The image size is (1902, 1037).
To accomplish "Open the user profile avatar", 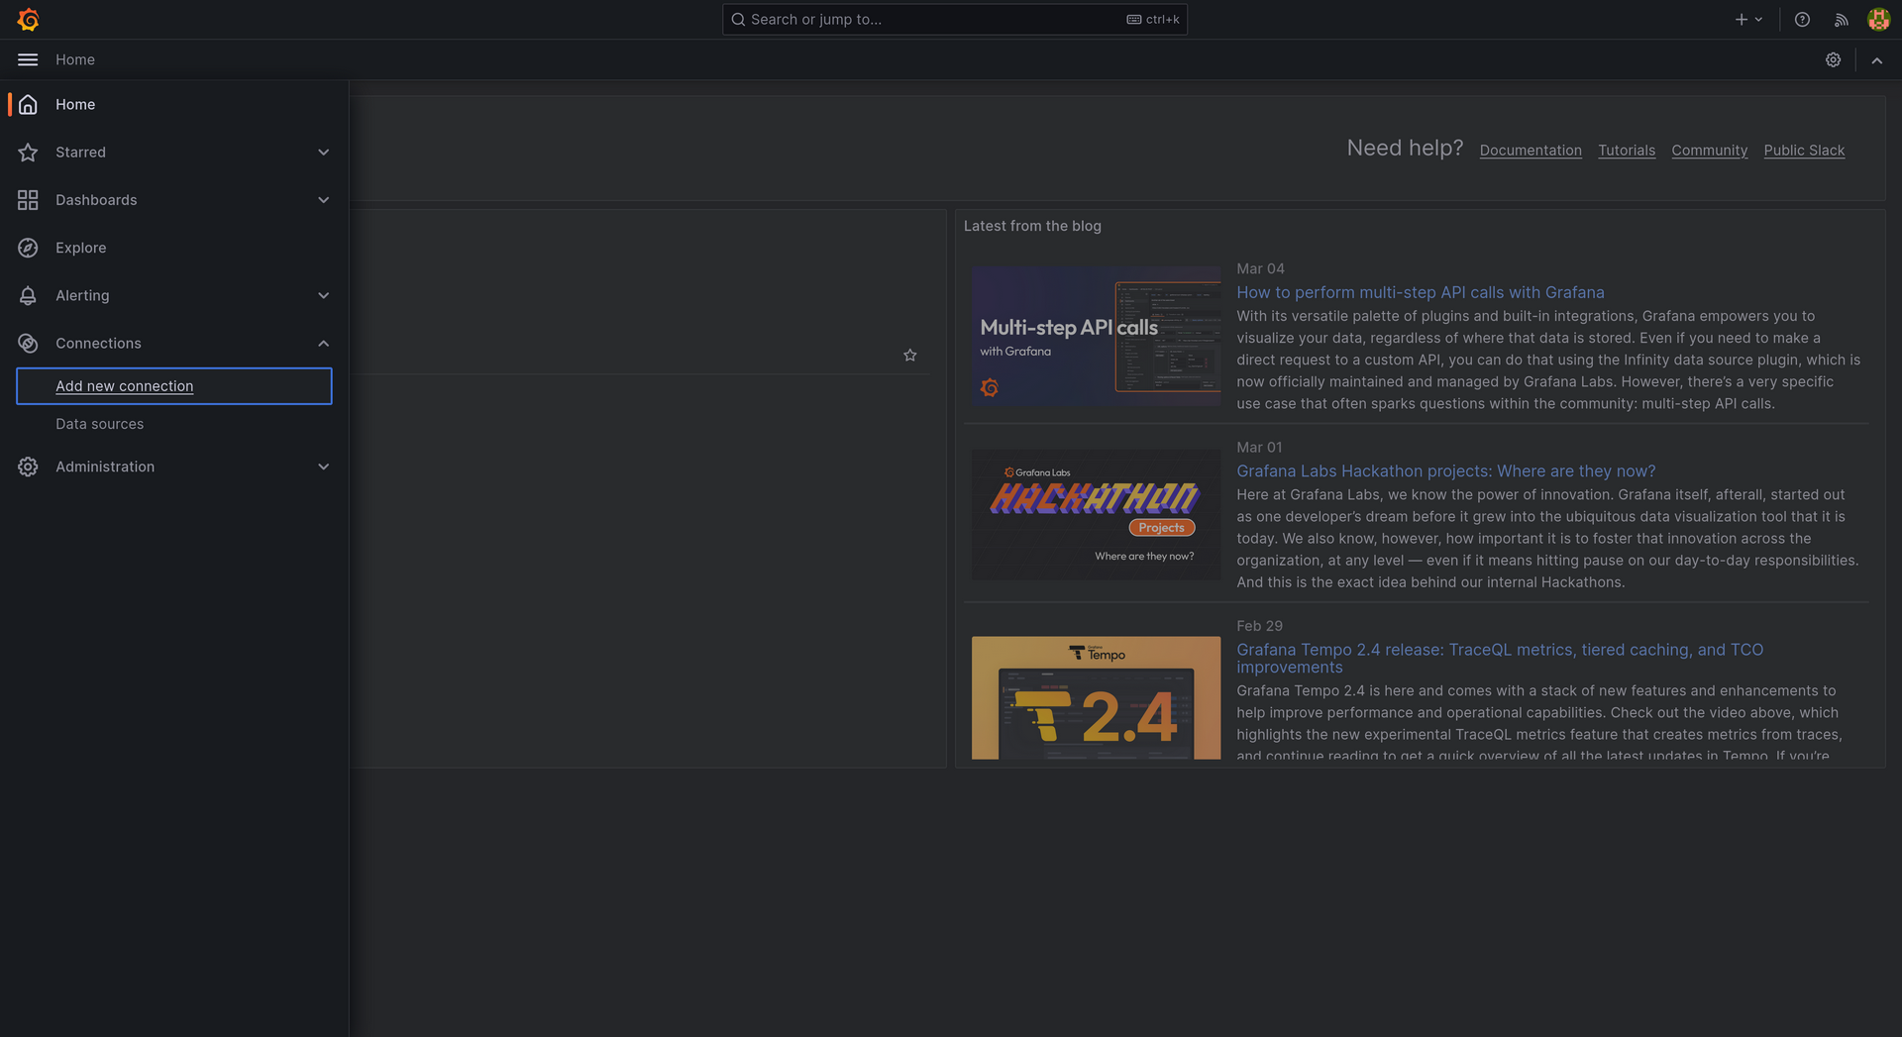I will click(1878, 19).
